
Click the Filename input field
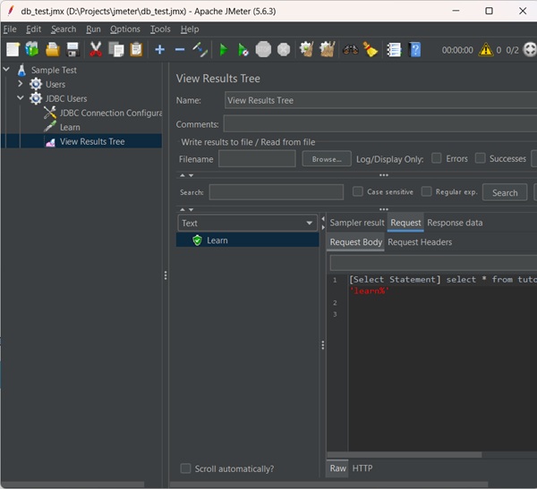coord(257,159)
